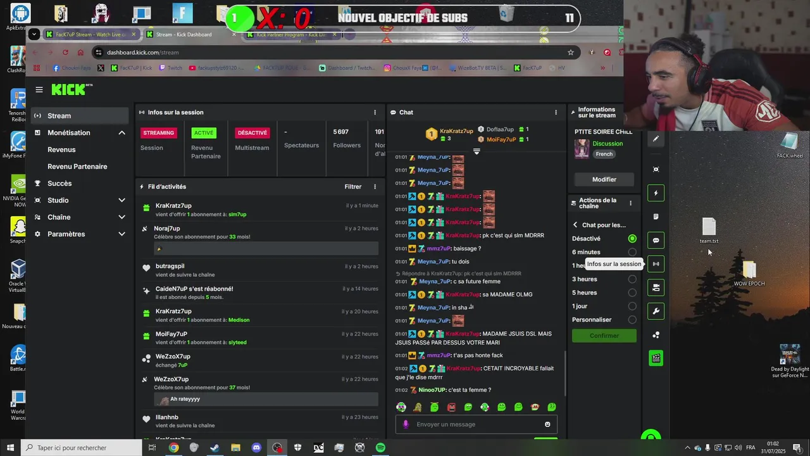The image size is (810, 456).
Task: Open the FacK7uP | Kick bookmark
Action: click(x=132, y=68)
